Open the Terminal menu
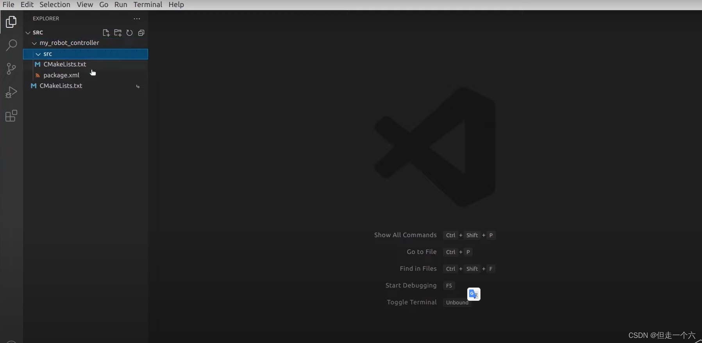Image resolution: width=702 pixels, height=343 pixels. (x=148, y=5)
